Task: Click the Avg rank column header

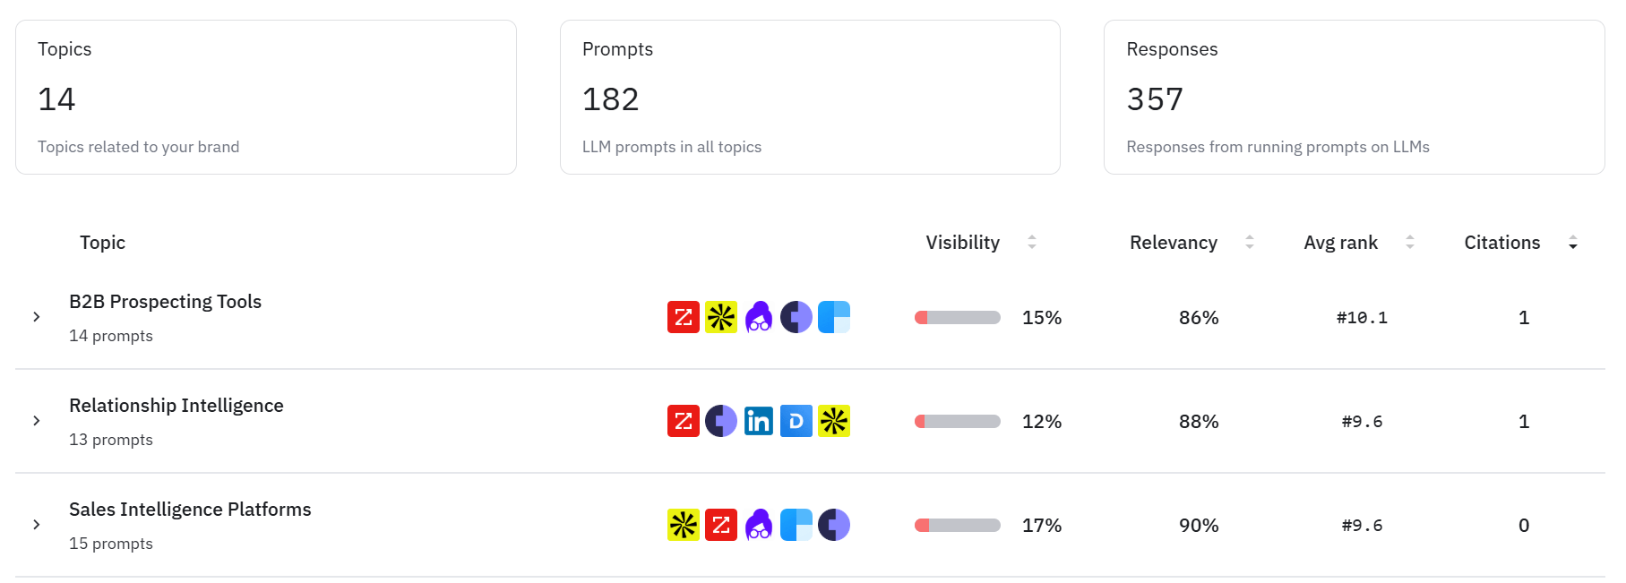Action: click(x=1340, y=243)
